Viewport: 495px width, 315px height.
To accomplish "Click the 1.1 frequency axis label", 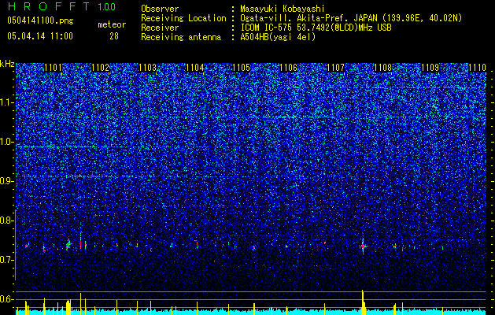I will pos(7,103).
